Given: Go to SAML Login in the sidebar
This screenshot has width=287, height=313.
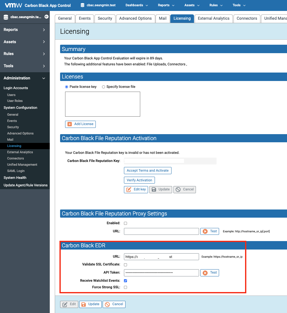Looking at the screenshot, I should click(16, 171).
